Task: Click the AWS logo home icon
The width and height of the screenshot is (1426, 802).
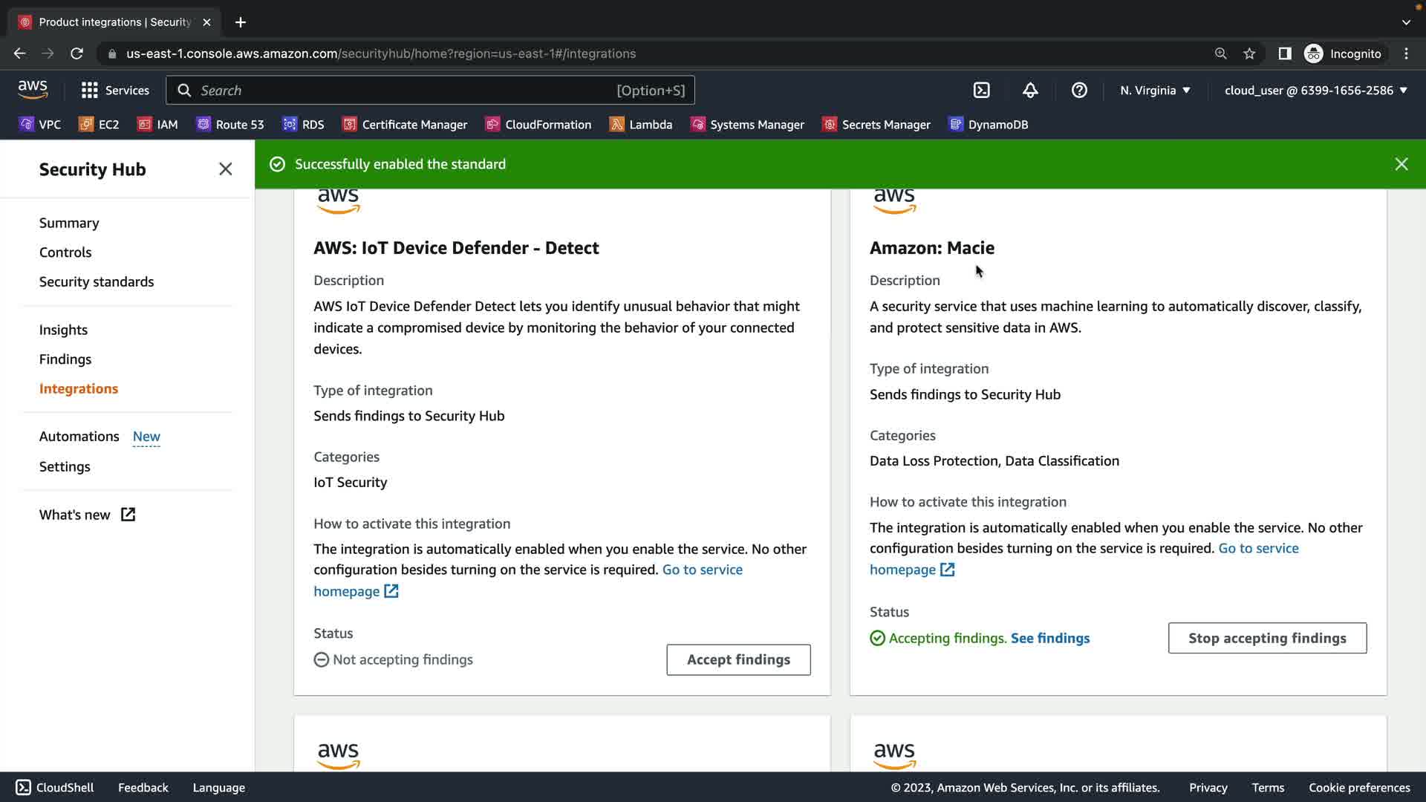Action: [x=33, y=90]
